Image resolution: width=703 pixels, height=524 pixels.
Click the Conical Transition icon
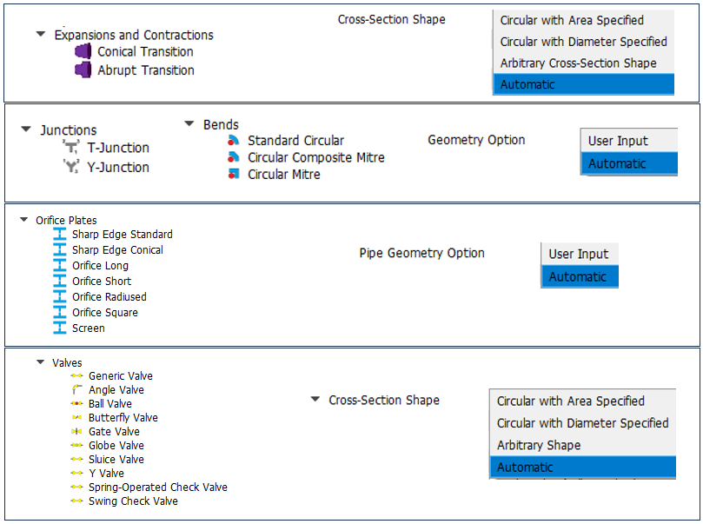pos(83,52)
